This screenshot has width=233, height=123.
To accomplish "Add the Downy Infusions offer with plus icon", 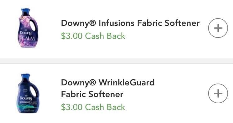I will click(x=218, y=28).
